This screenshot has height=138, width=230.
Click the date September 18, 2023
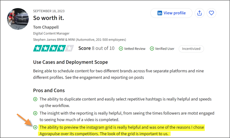49,11
